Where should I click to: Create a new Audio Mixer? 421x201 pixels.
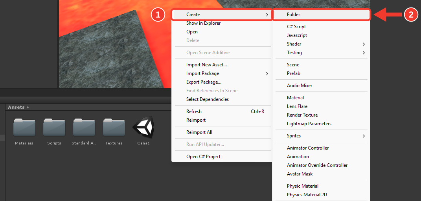coord(321,86)
